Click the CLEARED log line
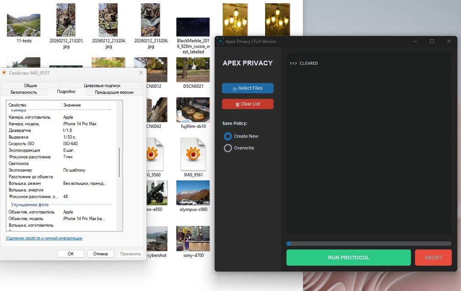The height and width of the screenshot is (291, 461). (304, 63)
